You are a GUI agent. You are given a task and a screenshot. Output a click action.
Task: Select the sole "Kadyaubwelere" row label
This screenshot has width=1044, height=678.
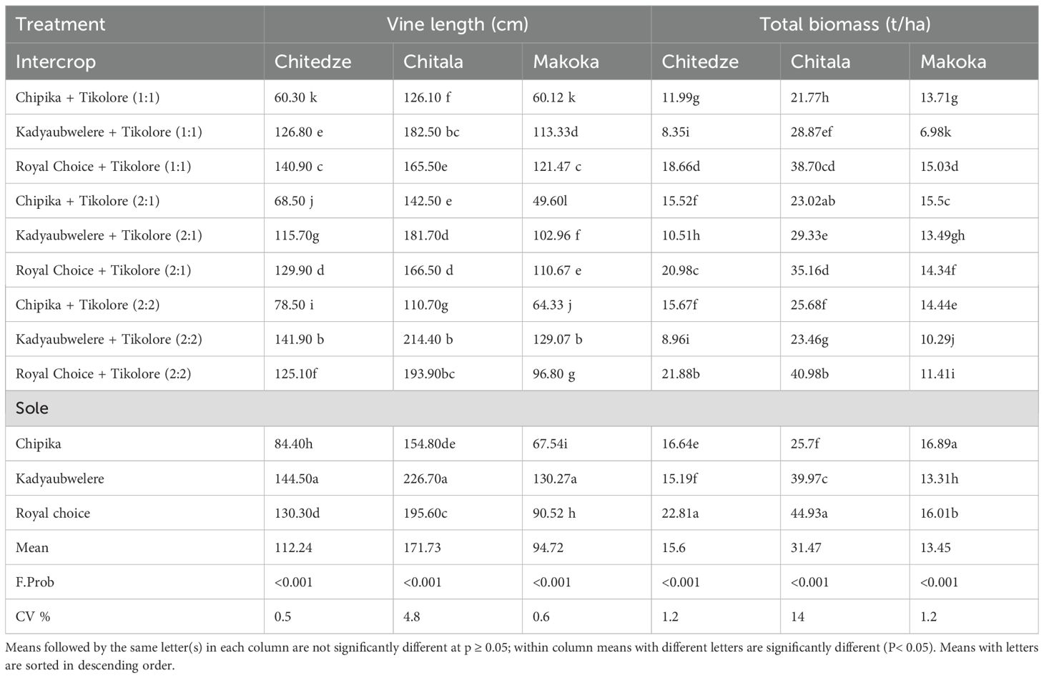click(x=60, y=478)
